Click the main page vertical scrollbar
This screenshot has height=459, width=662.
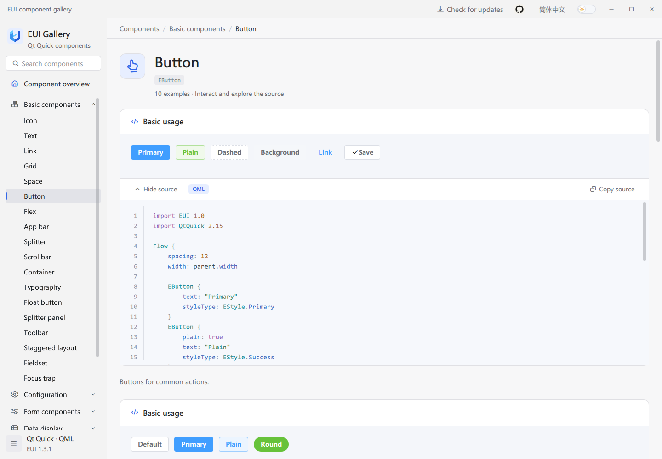tap(658, 91)
